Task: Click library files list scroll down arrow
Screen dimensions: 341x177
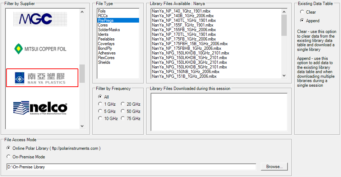Action: [x=284, y=76]
